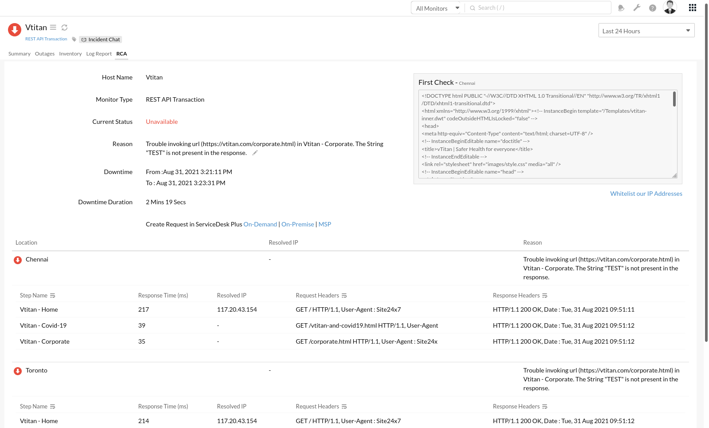Open the chat bubbles icon in header
The image size is (709, 428).
(x=621, y=8)
